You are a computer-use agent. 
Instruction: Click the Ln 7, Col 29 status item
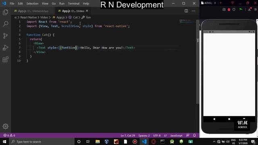(x=128, y=135)
